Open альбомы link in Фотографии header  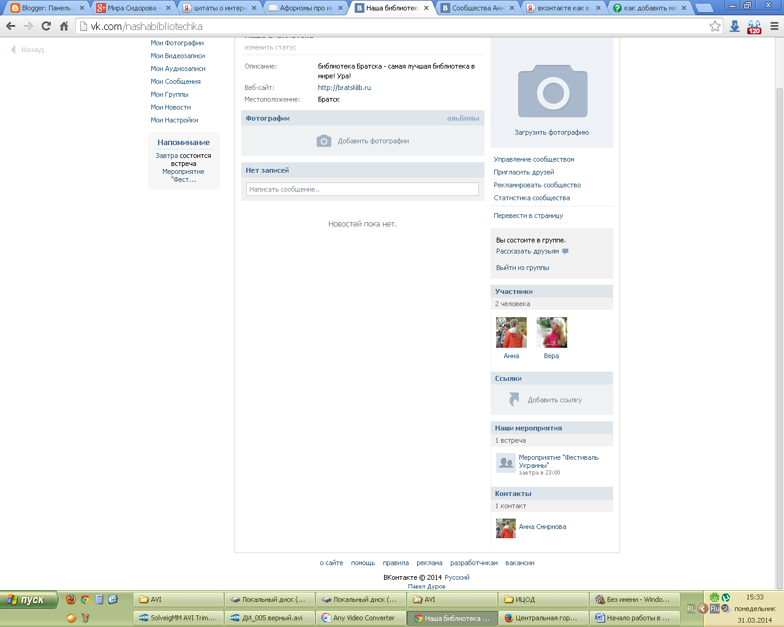click(463, 118)
